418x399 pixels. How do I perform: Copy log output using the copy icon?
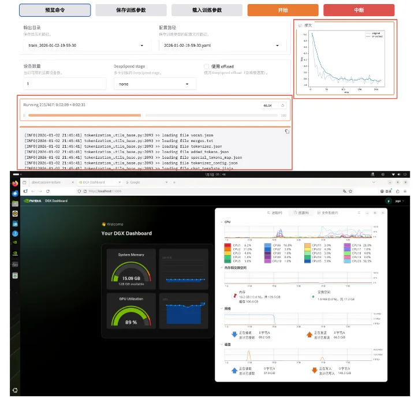287,131
